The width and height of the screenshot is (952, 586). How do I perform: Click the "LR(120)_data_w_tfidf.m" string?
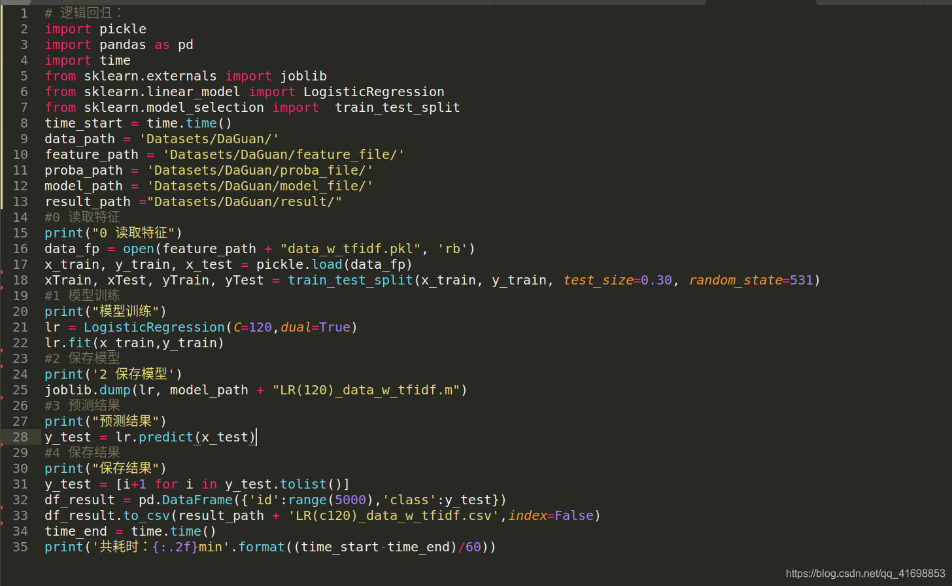[366, 390]
